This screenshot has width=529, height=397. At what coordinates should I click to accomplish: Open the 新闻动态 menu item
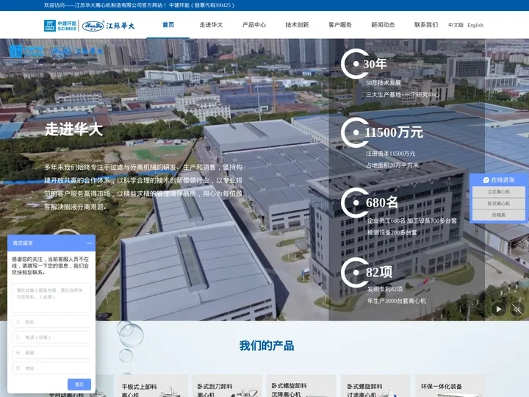pos(383,25)
